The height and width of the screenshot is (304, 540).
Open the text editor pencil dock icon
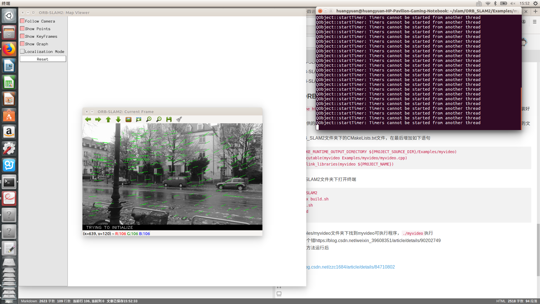[x=9, y=248]
